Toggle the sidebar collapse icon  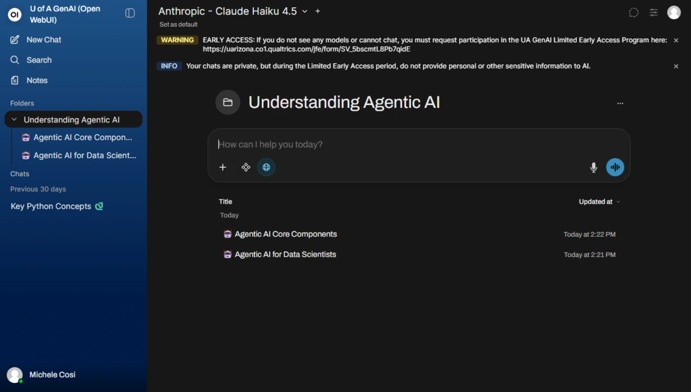pyautogui.click(x=130, y=13)
